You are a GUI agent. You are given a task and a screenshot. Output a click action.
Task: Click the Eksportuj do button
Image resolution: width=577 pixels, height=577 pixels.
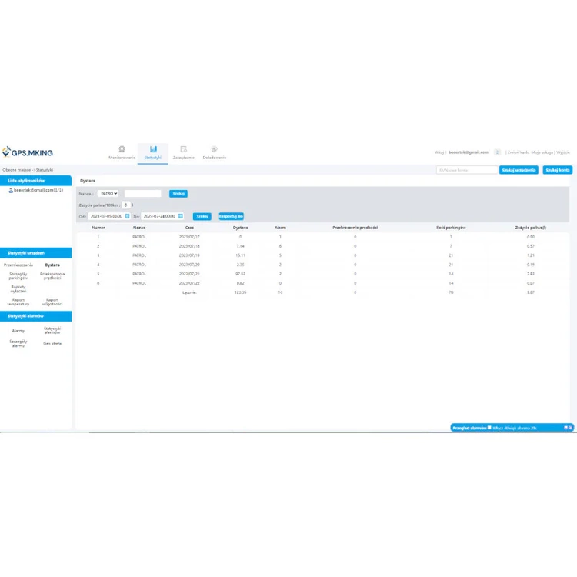click(x=231, y=216)
